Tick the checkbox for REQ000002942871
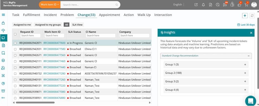The height and width of the screenshot is (106, 259). [x=15, y=43]
